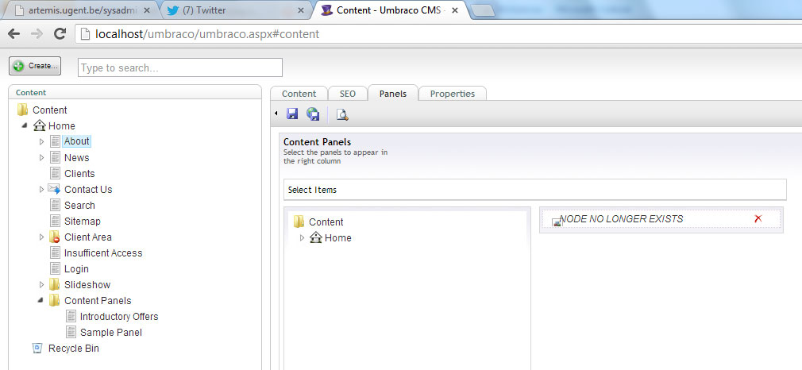802x370 pixels.
Task: Click the Client Area locked folder icon
Action: [x=55, y=237]
